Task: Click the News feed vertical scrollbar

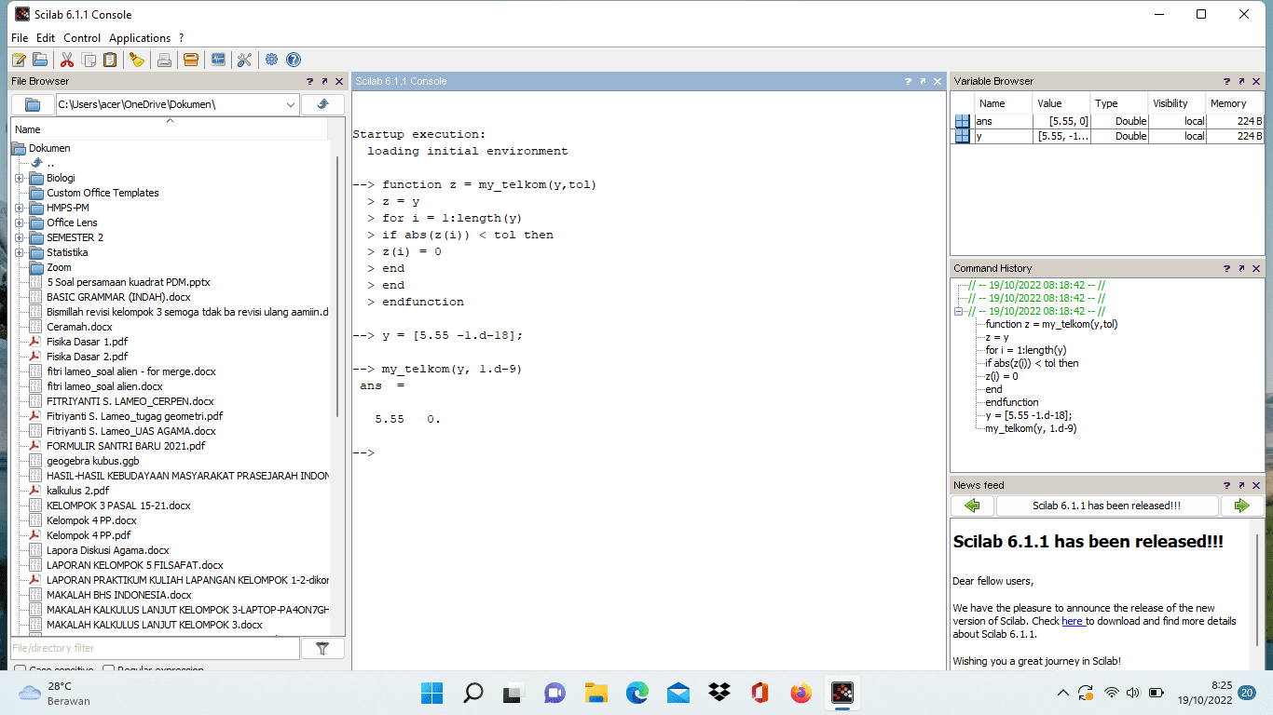Action: click(x=1258, y=589)
